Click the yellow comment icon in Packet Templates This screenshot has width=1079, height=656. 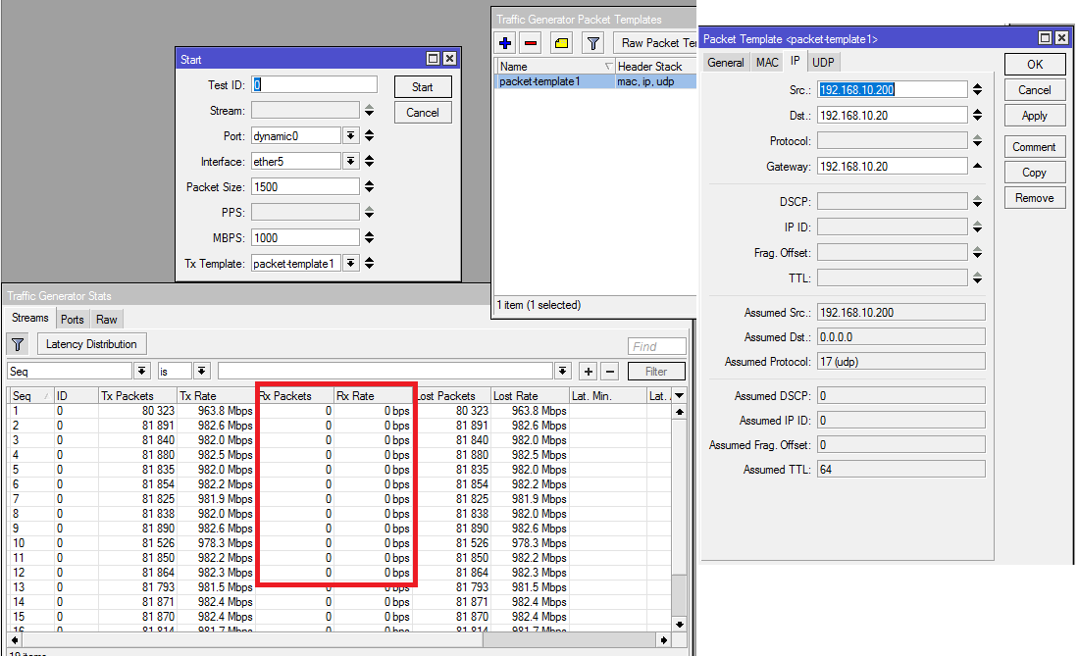pos(561,43)
